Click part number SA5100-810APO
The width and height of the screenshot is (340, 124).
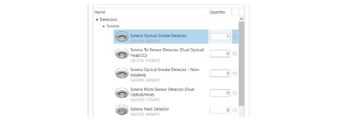click(x=145, y=61)
